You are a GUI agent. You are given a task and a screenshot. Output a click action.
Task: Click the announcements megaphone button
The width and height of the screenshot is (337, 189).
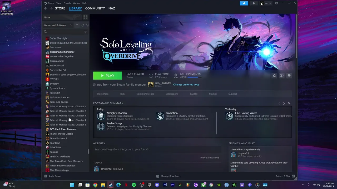(244, 3)
